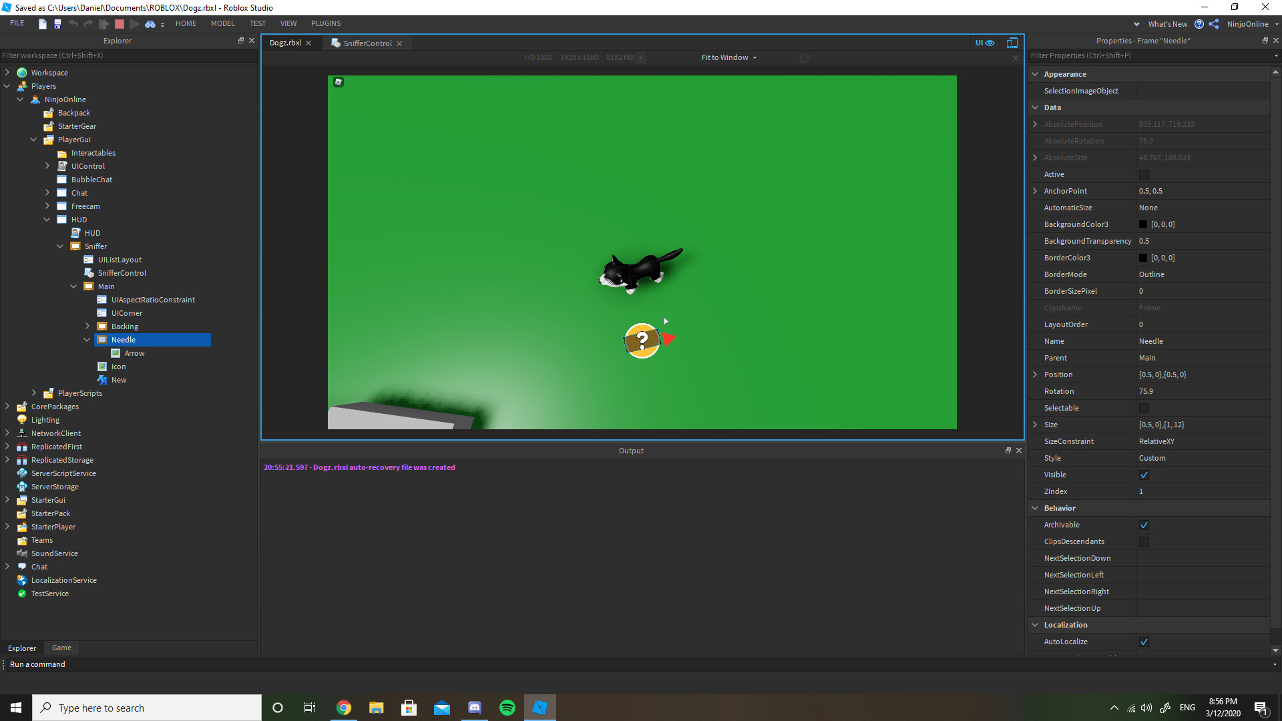Viewport: 1282px width, 721px height.
Task: Click the BackgroundColor3 color swatch
Action: pos(1144,224)
